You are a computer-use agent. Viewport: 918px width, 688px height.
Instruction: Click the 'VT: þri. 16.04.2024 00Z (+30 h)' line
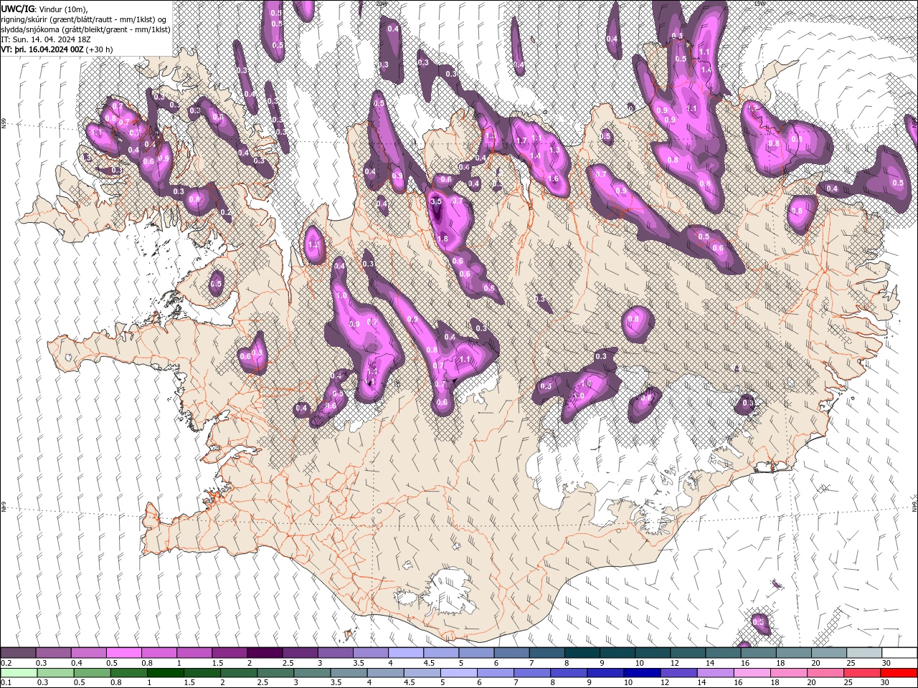pos(57,49)
